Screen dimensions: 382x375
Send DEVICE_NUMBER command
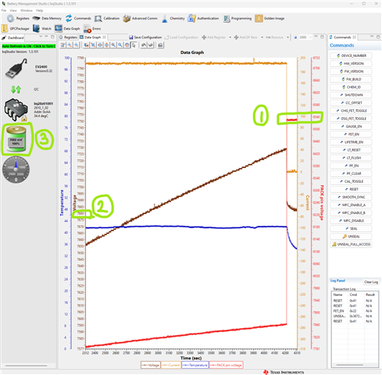coord(351,55)
